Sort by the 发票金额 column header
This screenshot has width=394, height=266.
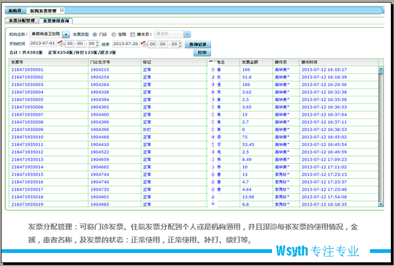(x=256, y=62)
